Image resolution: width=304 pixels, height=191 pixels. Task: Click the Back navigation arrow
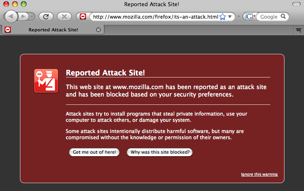coord(11,17)
